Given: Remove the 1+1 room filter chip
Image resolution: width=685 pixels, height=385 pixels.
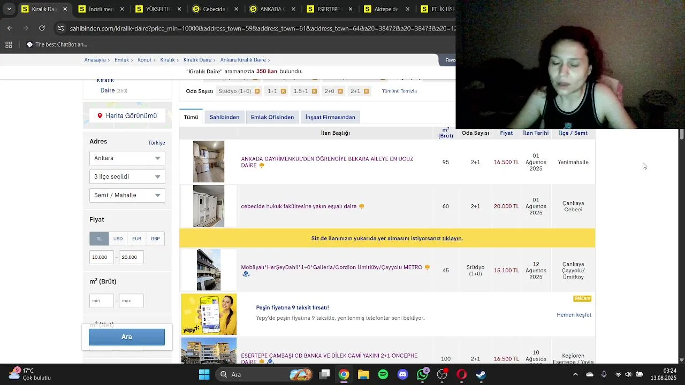Looking at the screenshot, I should click(x=283, y=91).
